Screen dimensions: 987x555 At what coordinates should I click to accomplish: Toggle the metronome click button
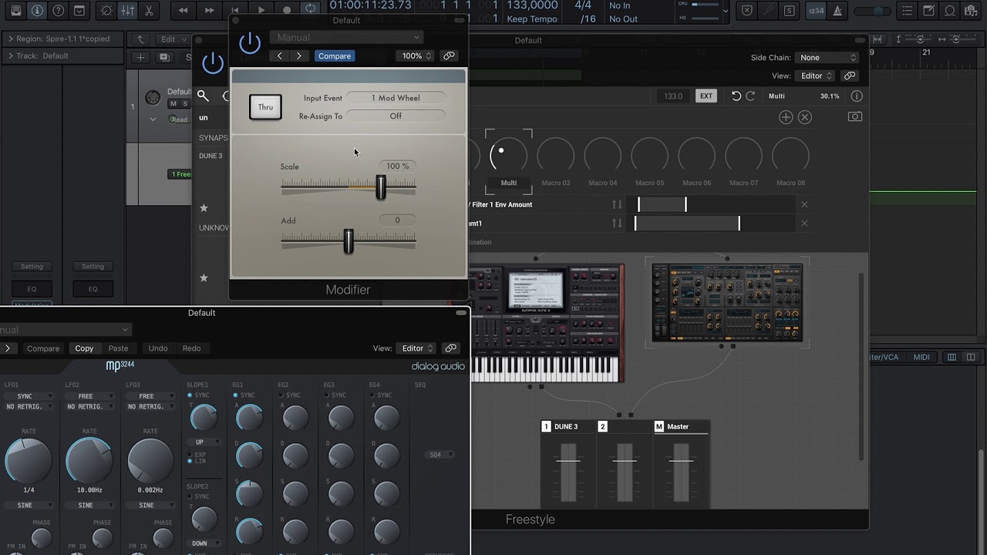837,11
